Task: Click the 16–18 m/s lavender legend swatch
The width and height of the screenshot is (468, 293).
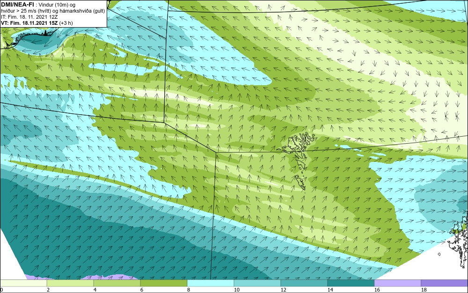Action: (397, 283)
